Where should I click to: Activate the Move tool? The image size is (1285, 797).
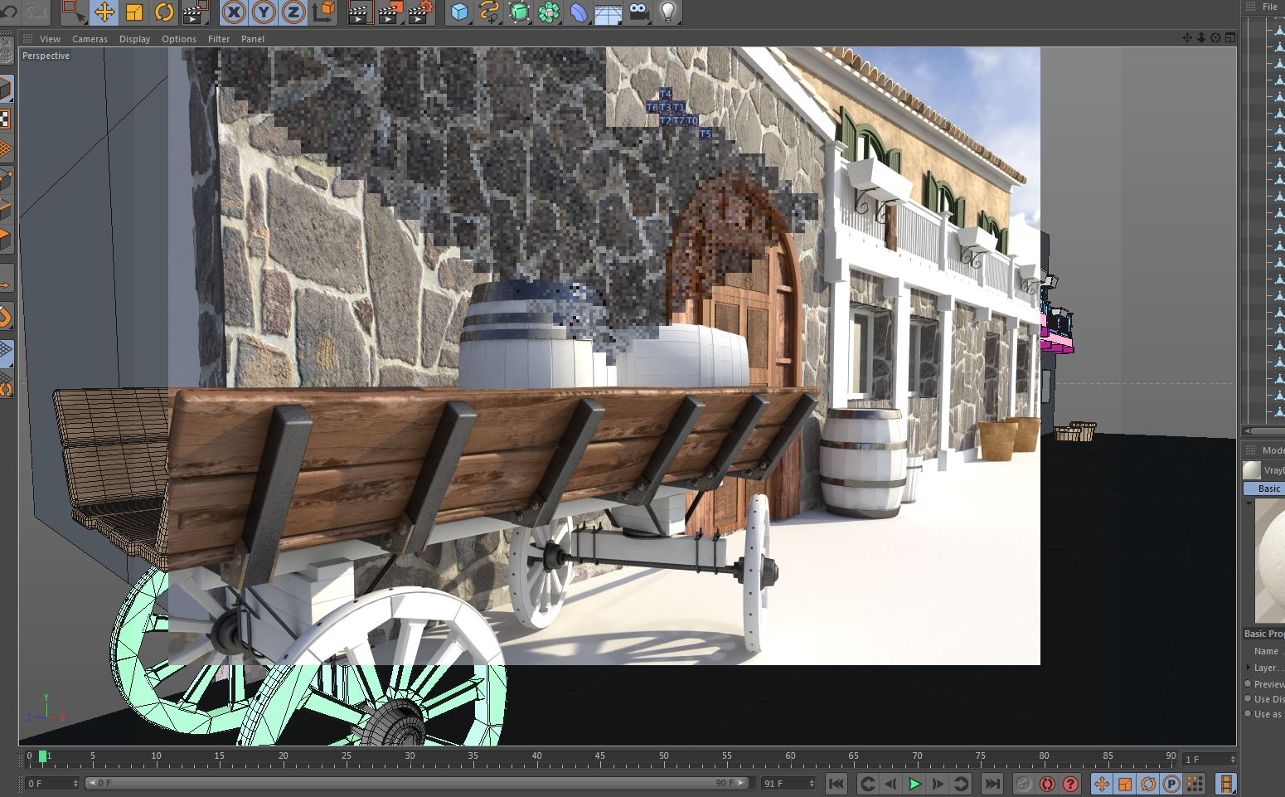pyautogui.click(x=104, y=12)
